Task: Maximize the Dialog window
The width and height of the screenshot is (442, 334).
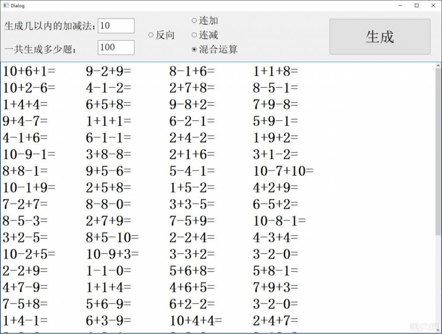Action: 417,5
